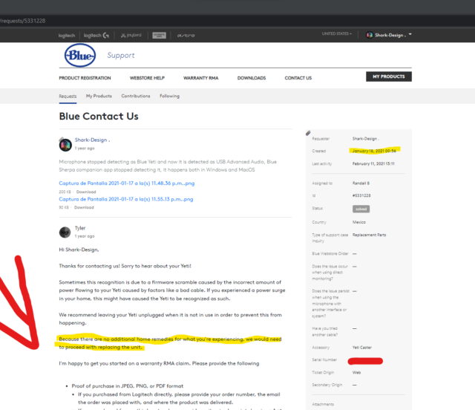Open the Logitech G brand link
Image resolution: width=475 pixels, height=410 pixels.
pos(96,36)
